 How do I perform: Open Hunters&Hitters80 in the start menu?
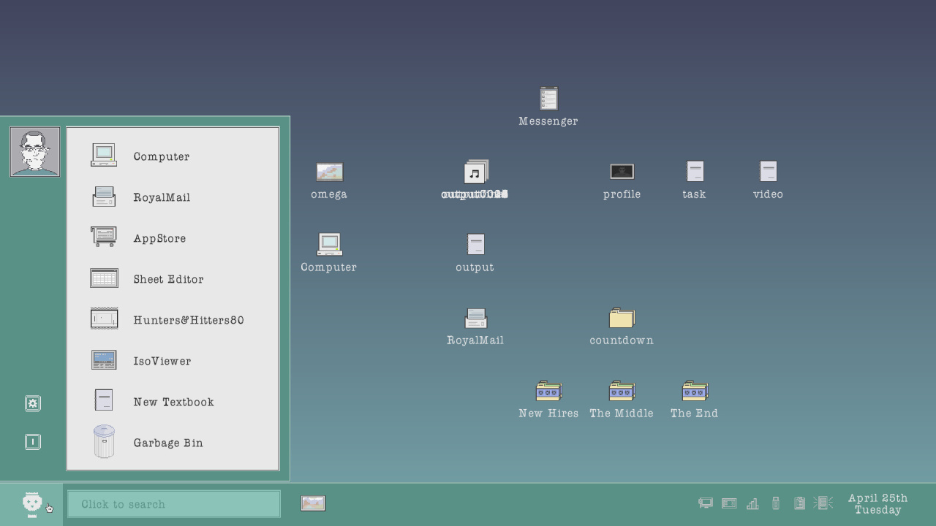coord(188,320)
